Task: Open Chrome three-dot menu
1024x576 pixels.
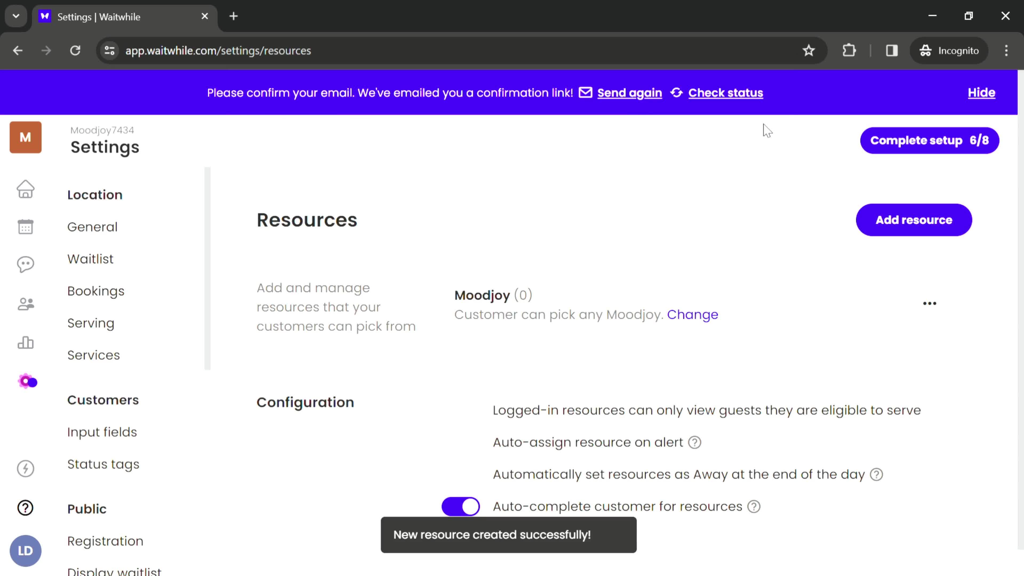Action: point(1006,50)
